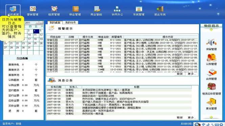Open 保留管理 in the quick menu
225x126 pixels.
coord(211,44)
